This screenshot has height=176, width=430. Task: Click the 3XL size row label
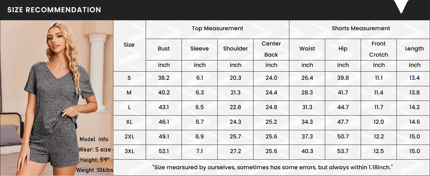point(129,151)
